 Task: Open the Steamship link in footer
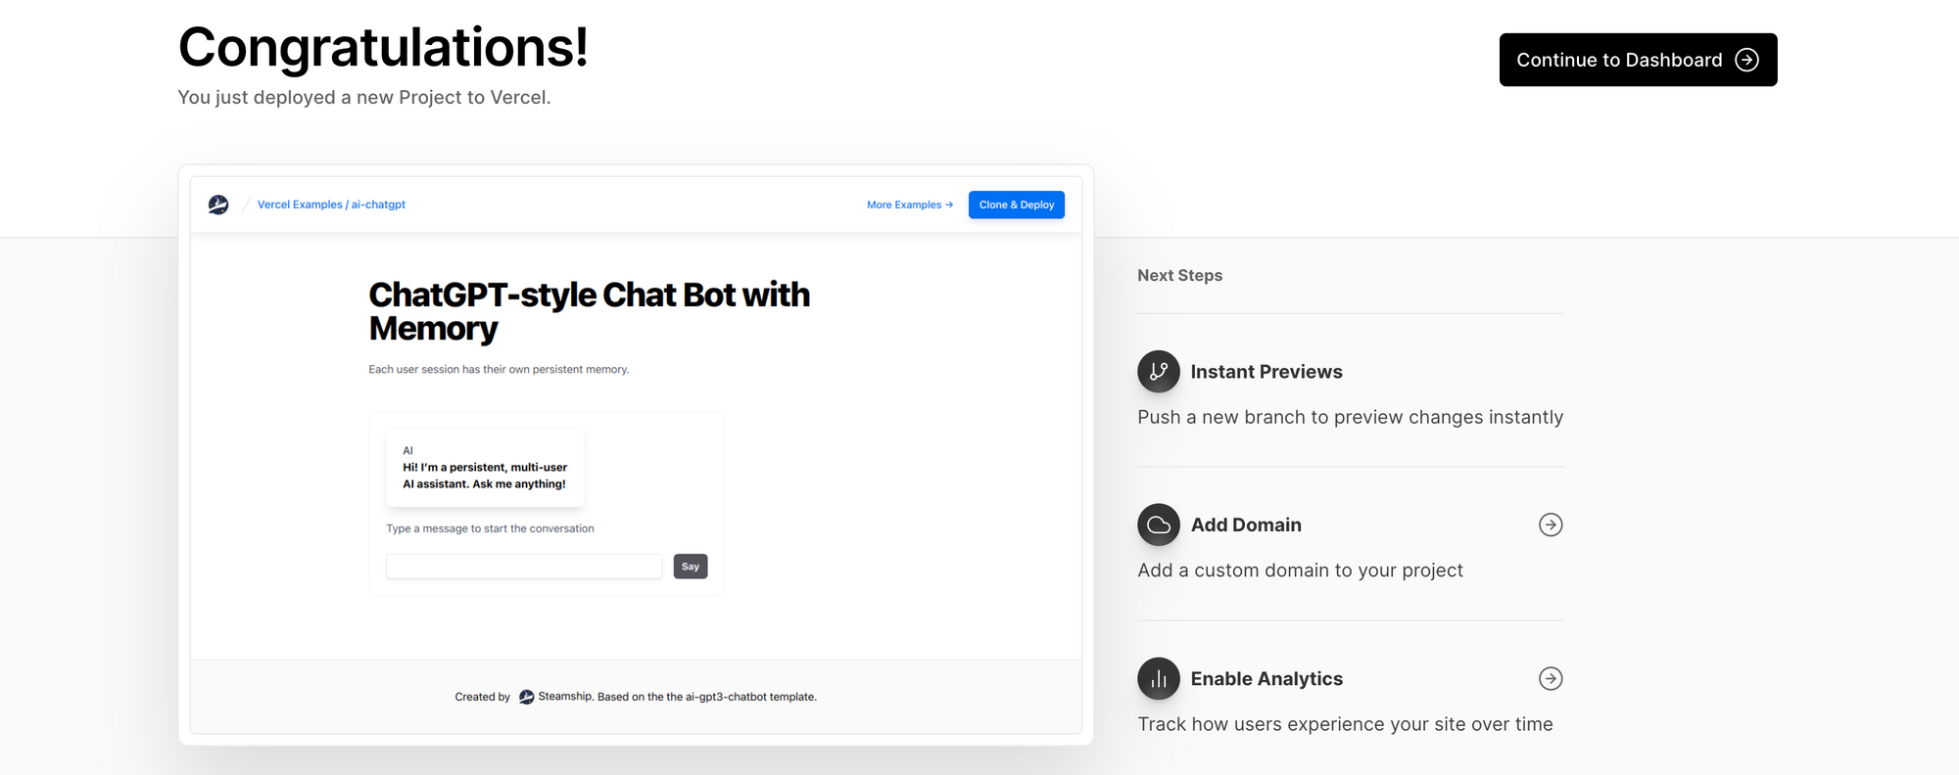coord(565,697)
